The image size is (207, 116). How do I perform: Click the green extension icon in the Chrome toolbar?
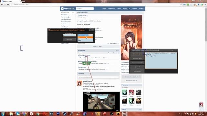pos(188,5)
